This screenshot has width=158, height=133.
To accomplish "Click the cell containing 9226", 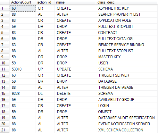I will point(23,94).
